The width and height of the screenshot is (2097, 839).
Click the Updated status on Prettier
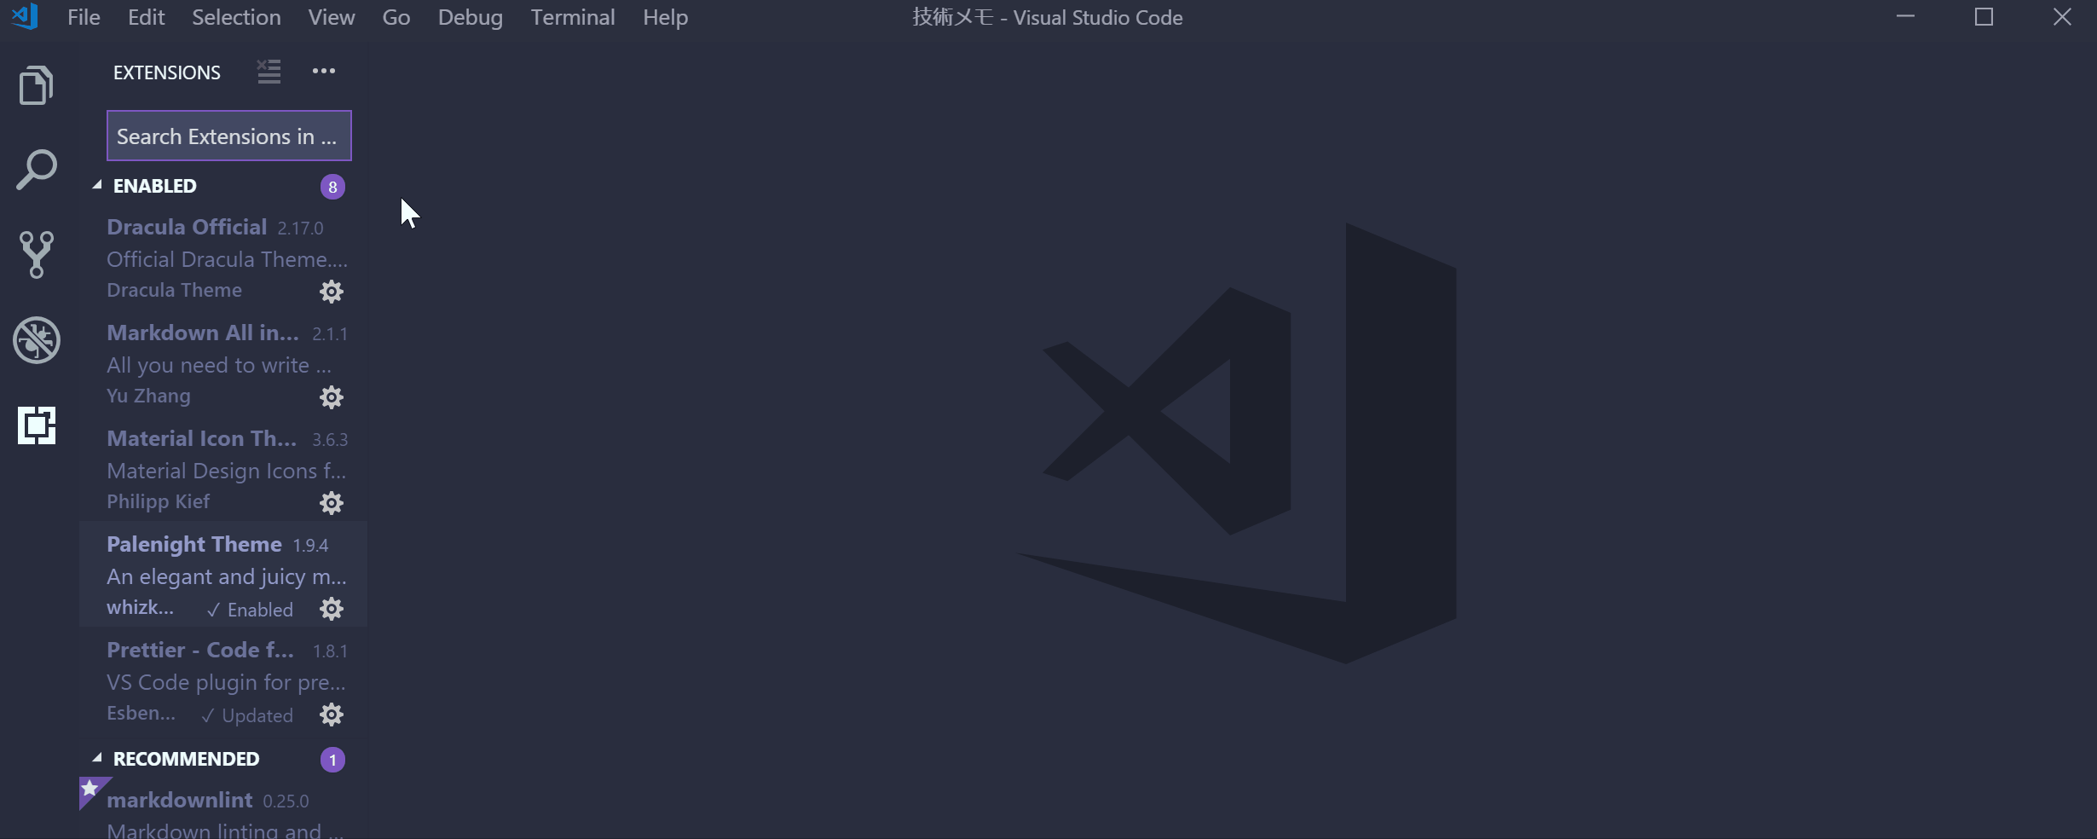pos(247,715)
